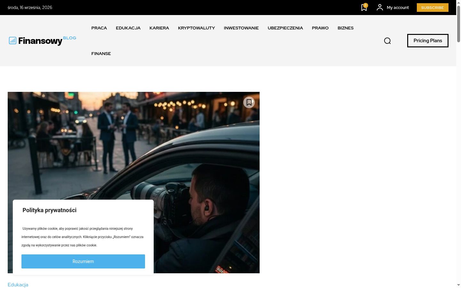Click the Finansowy chart logo icon
This screenshot has height=288, width=461.
(12, 40)
